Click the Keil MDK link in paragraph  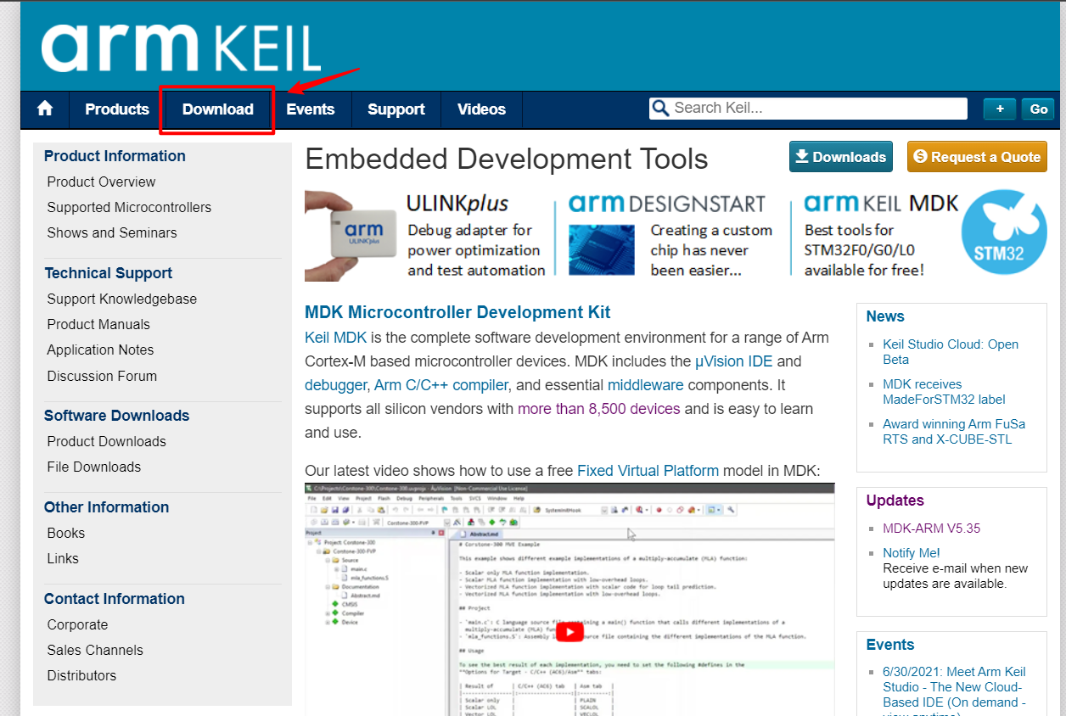click(x=336, y=338)
